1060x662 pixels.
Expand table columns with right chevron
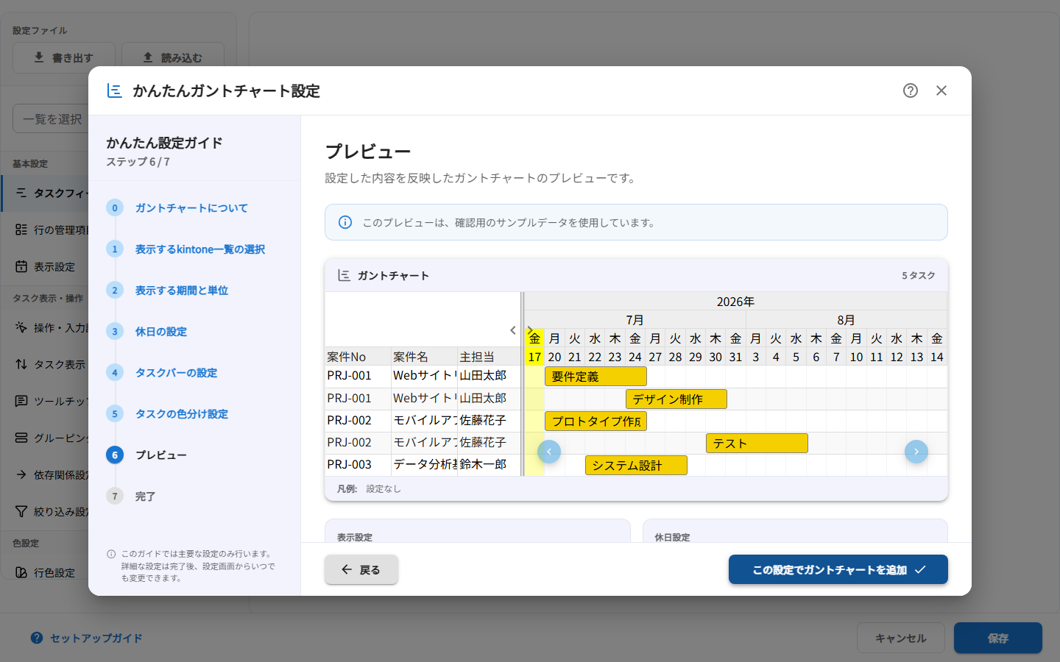pyautogui.click(x=530, y=330)
